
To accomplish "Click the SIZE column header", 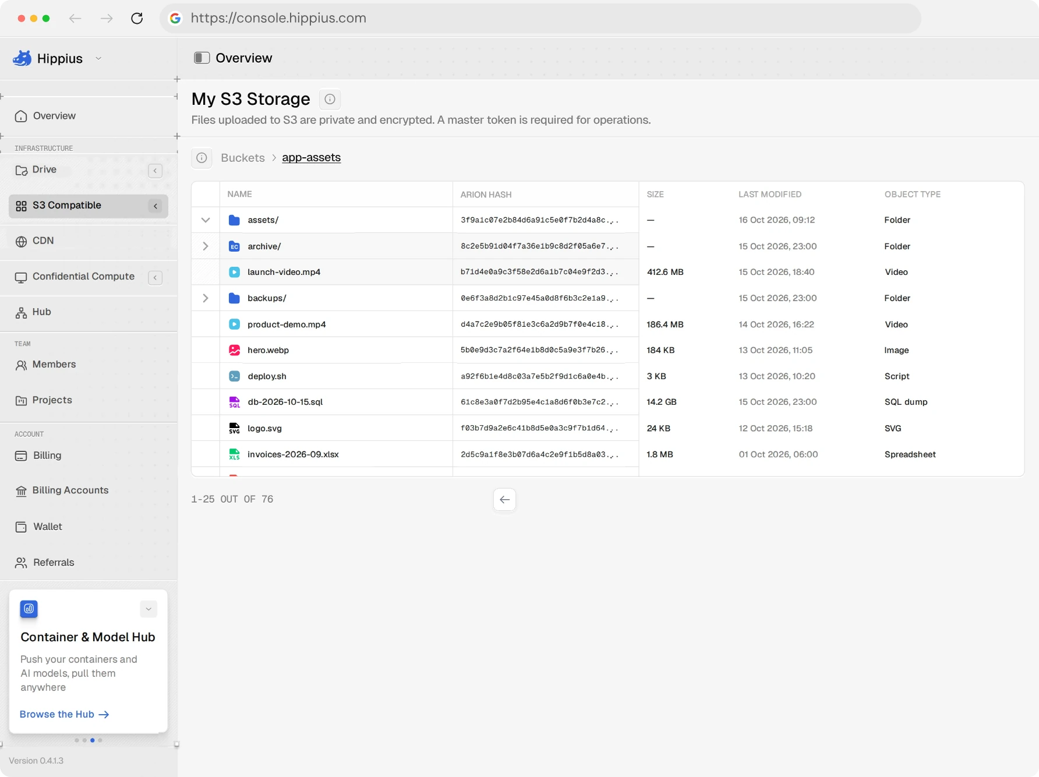I will pos(655,195).
